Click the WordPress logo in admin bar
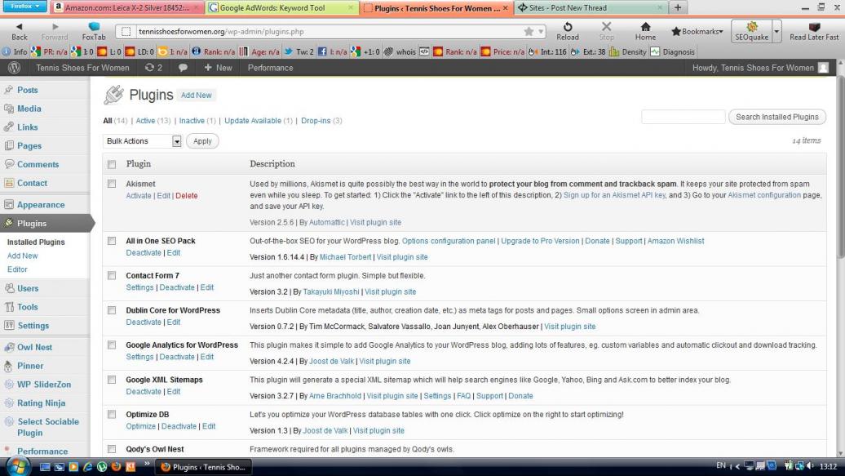Viewport: 845px width, 476px height. pyautogui.click(x=15, y=68)
